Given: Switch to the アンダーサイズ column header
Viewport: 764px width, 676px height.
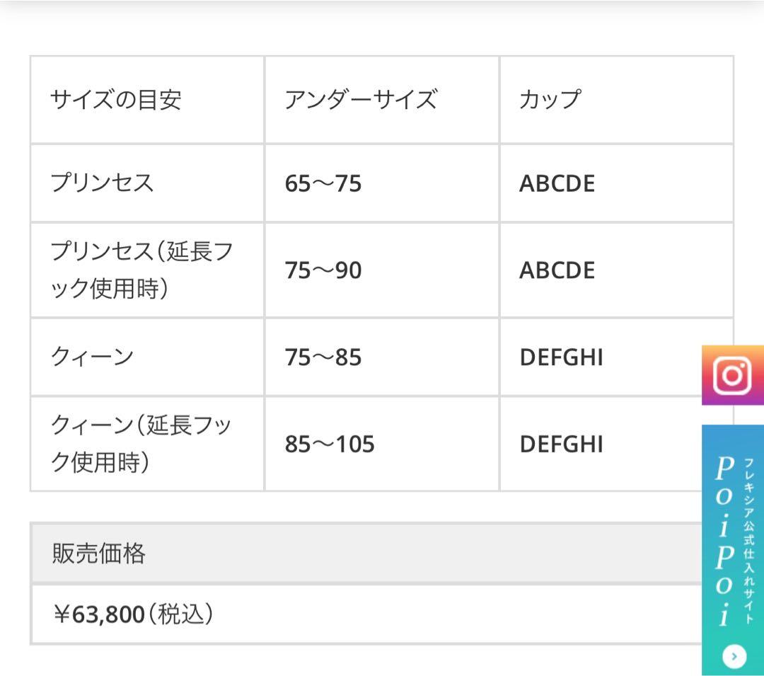Looking at the screenshot, I should tap(361, 99).
